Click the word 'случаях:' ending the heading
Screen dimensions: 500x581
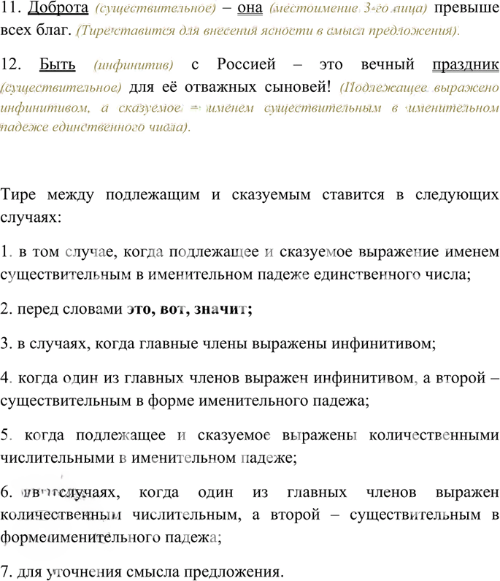(31, 218)
